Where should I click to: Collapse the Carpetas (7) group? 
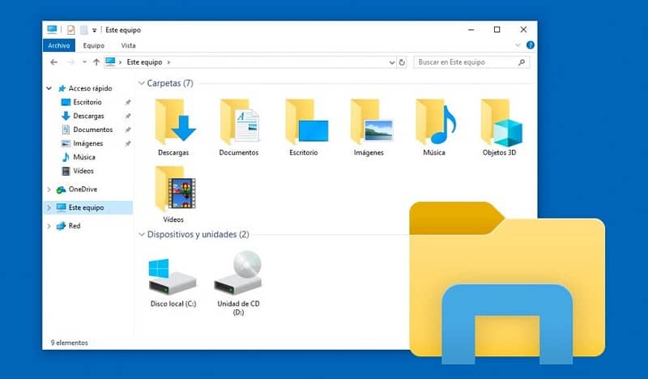(141, 83)
